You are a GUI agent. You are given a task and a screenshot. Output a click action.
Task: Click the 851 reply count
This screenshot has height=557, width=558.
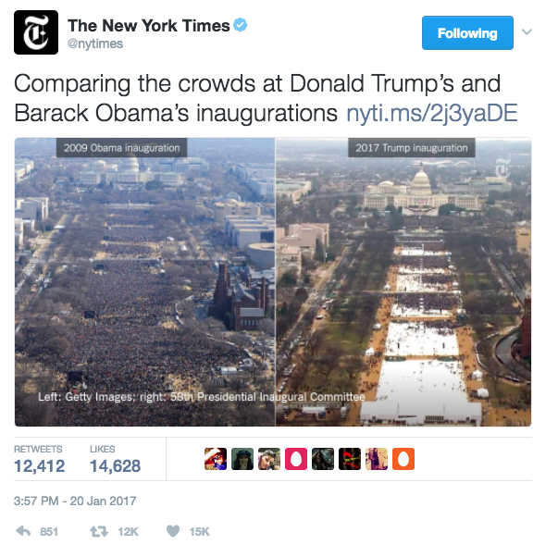pos(49,531)
